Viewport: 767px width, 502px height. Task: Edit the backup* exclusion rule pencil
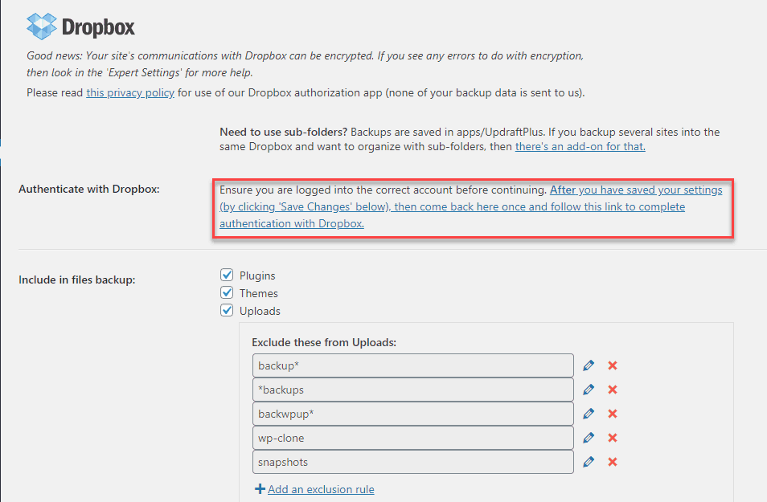589,365
